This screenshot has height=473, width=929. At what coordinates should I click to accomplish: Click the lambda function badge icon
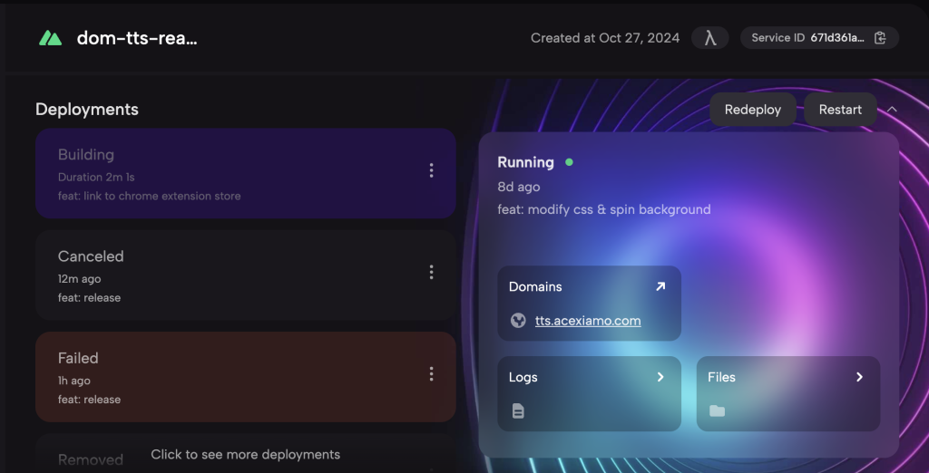click(x=710, y=38)
